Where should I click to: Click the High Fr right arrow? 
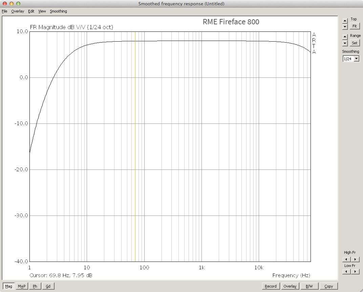tap(355, 260)
